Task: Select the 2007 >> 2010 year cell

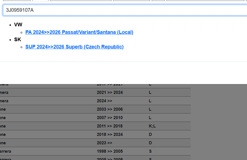Action: tap(110, 118)
